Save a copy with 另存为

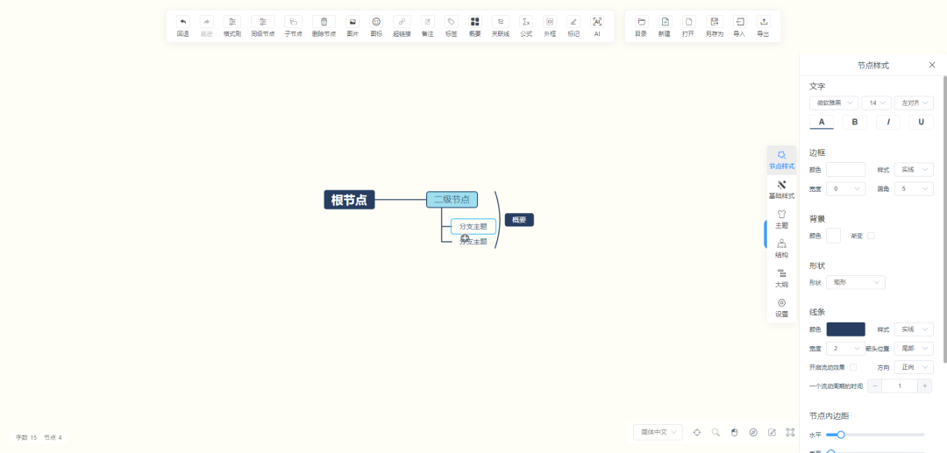coord(715,22)
